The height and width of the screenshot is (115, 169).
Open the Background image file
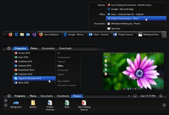16,104
